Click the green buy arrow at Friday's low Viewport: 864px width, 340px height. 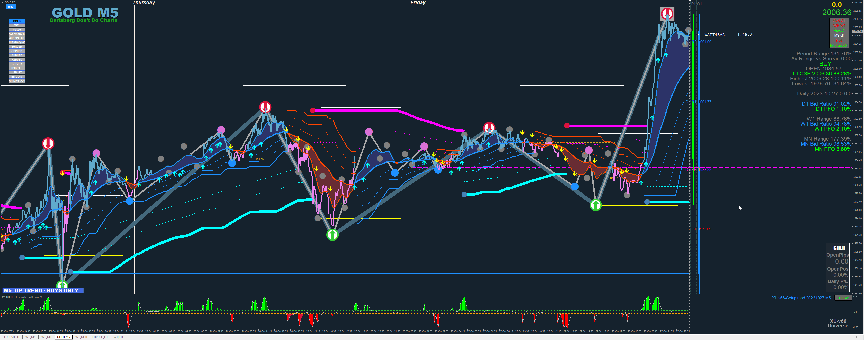(595, 205)
